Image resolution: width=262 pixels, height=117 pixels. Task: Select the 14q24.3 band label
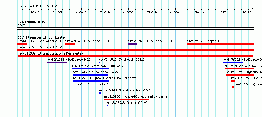(x=24, y=26)
